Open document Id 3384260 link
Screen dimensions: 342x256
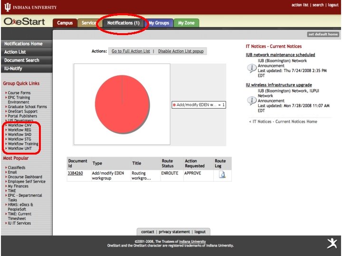pos(75,174)
